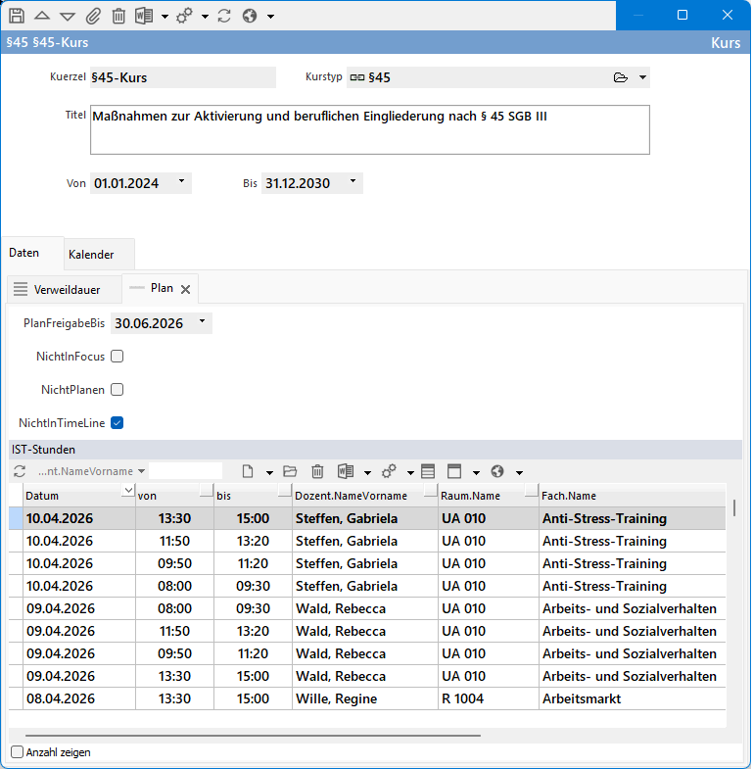Expand the PlanFreigabeBis date picker

[202, 321]
